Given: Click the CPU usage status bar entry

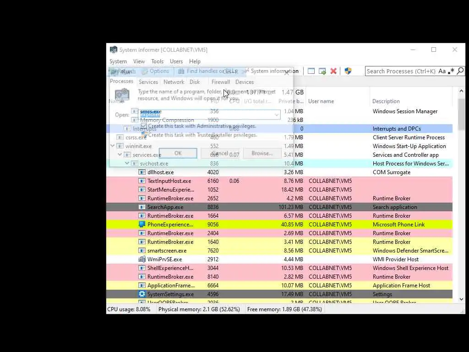Looking at the screenshot, I should pyautogui.click(x=129, y=309).
